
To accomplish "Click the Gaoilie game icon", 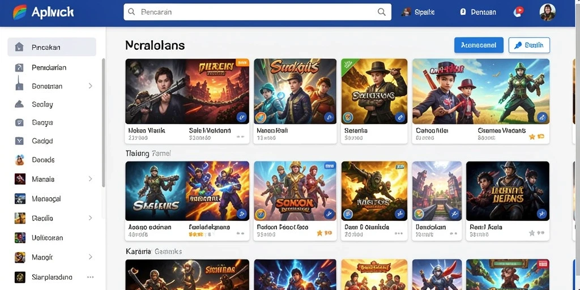I will coord(20,218).
